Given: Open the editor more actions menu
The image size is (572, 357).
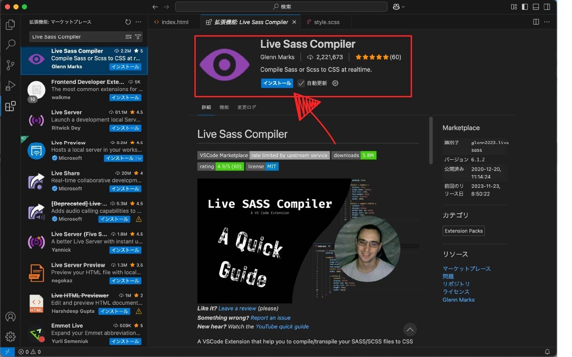Looking at the screenshot, I should (x=547, y=22).
